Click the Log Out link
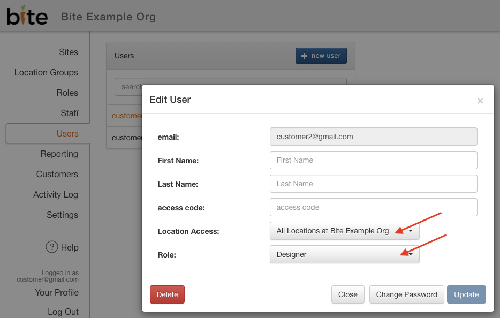Screen dimensions: 500x318 63,312
